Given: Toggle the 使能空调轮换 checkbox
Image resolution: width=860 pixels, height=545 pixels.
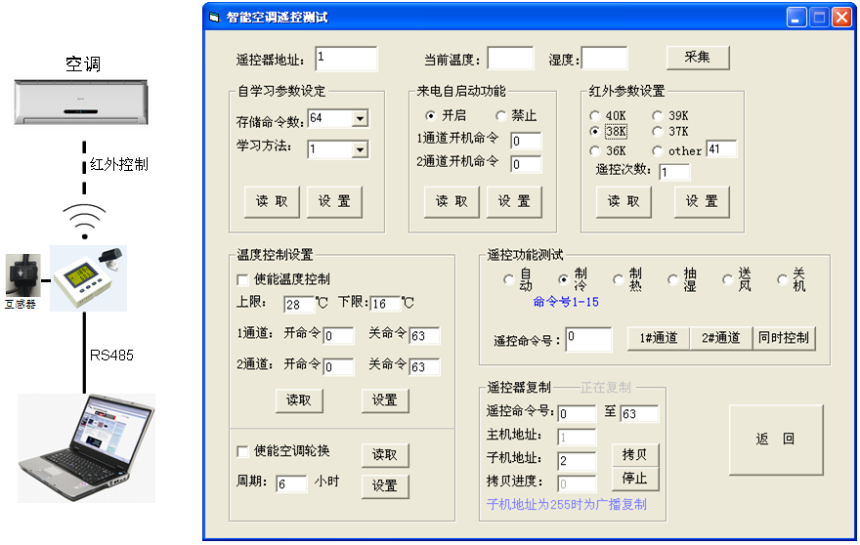Looking at the screenshot, I should 244,451.
